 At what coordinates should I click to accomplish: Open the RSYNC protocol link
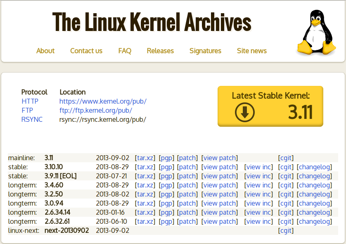[32, 119]
